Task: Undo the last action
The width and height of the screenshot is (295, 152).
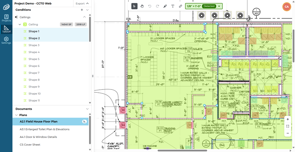Action: tap(150, 6)
